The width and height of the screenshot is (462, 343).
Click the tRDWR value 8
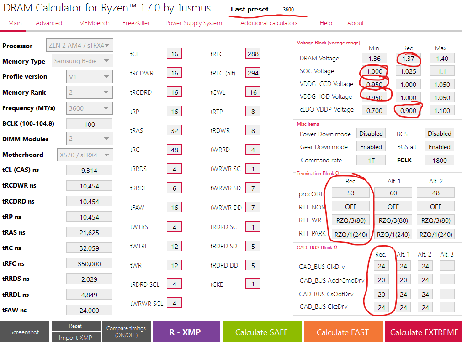(253, 130)
